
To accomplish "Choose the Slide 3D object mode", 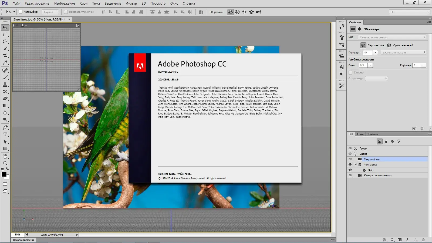I will coord(251,12).
